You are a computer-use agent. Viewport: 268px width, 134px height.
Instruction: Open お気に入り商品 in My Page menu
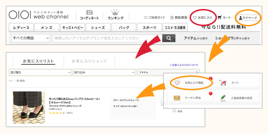[191, 83]
